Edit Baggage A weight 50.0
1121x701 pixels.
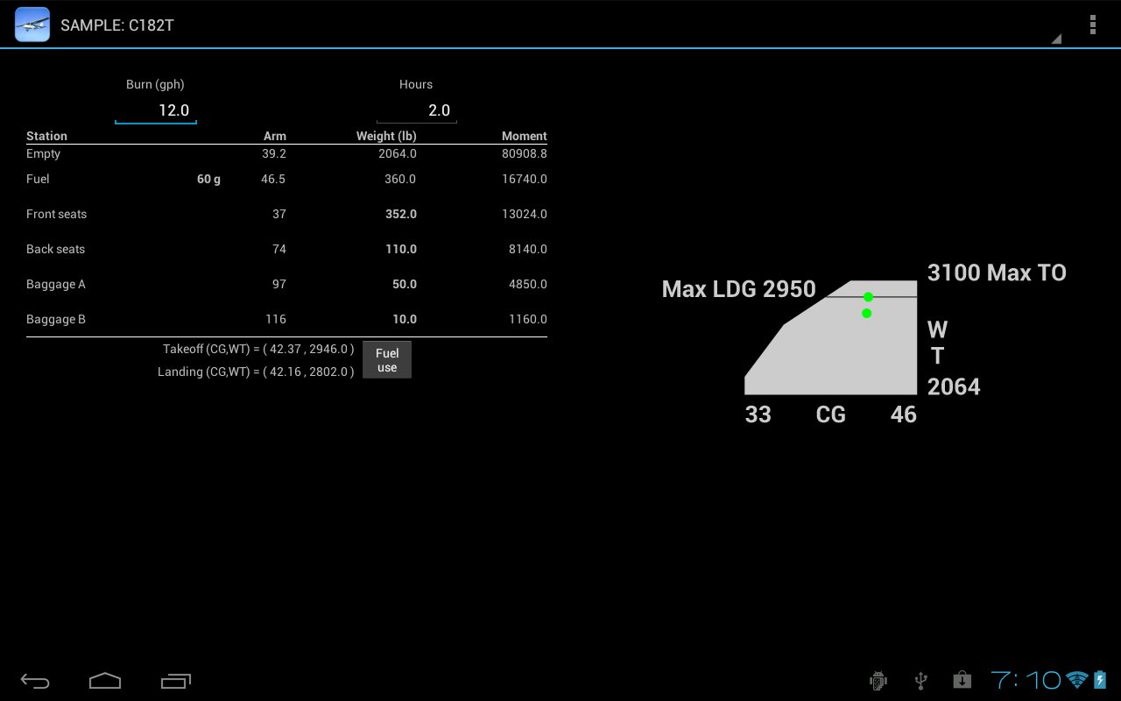405,284
